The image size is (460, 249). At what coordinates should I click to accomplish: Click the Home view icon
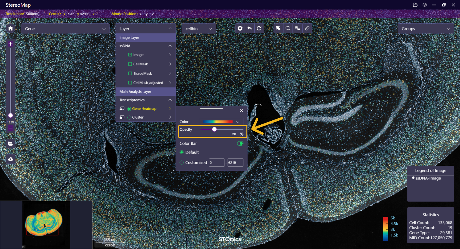coord(11,29)
